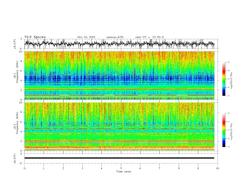Click time-axis tick label '9'
This screenshot has width=245, height=189.
coord(198,168)
